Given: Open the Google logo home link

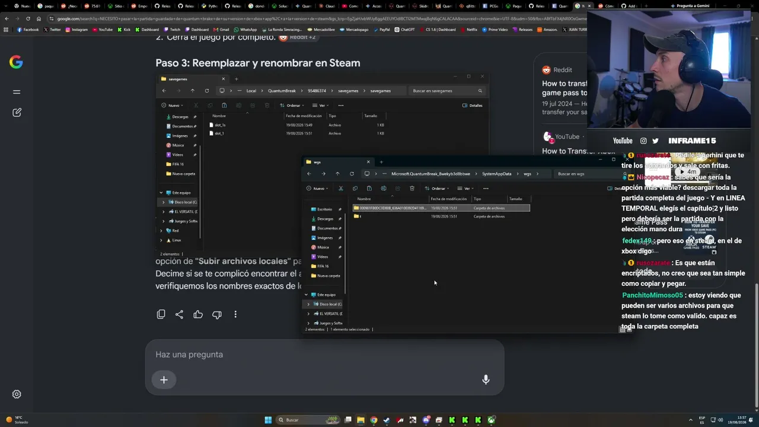Looking at the screenshot, I should point(16,62).
